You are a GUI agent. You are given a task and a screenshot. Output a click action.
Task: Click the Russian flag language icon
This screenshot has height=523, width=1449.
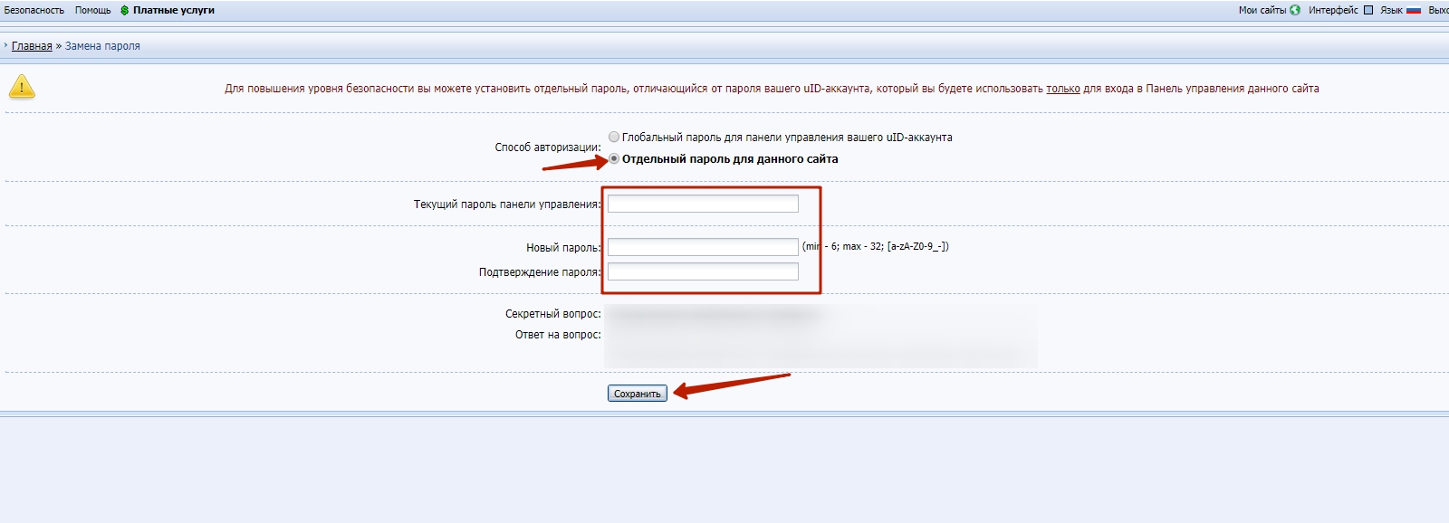pos(1414,11)
